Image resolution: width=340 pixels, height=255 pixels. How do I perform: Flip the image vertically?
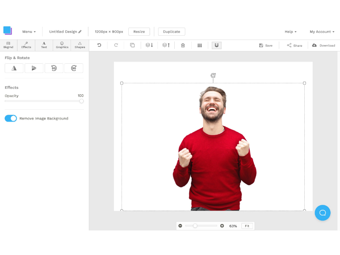34,68
